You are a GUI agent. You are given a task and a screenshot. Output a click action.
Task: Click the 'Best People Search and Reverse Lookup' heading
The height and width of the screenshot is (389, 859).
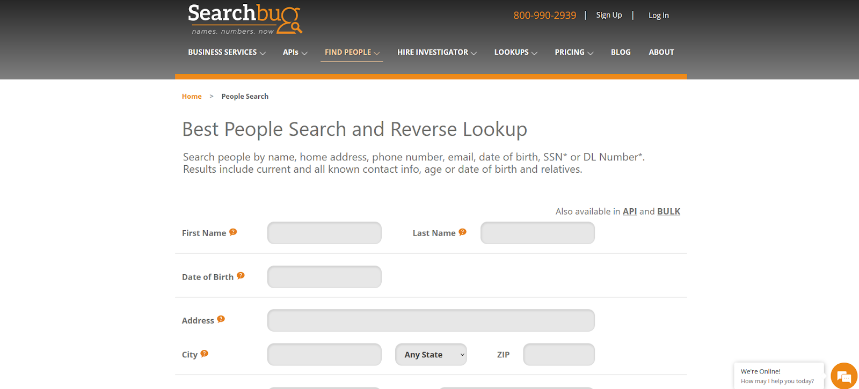354,130
